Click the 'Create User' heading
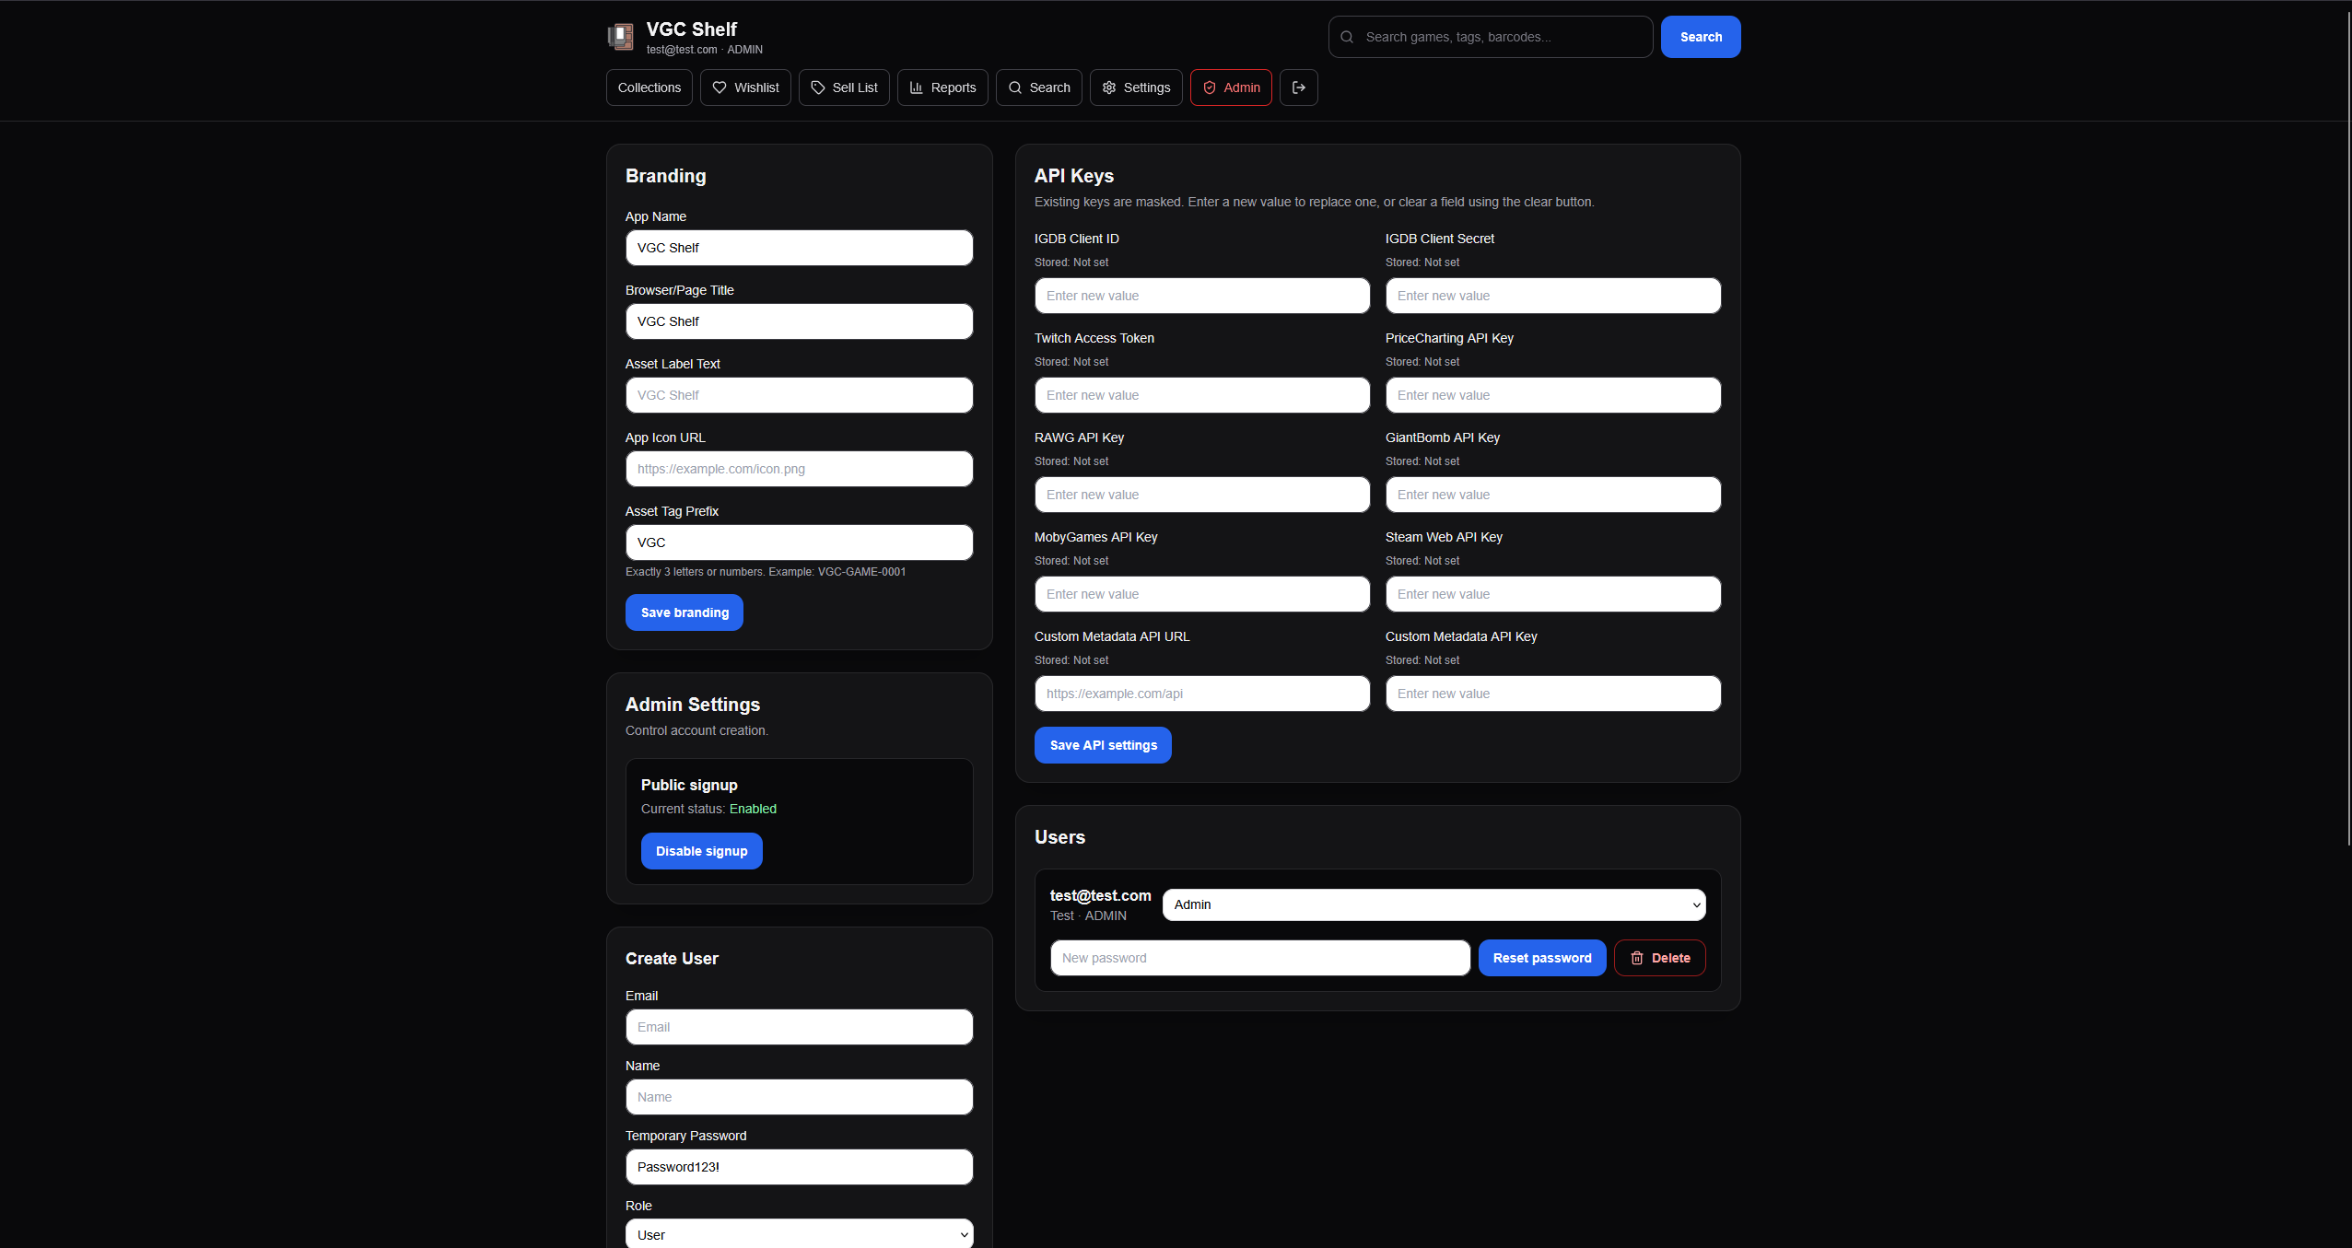2352x1248 pixels. click(x=672, y=959)
